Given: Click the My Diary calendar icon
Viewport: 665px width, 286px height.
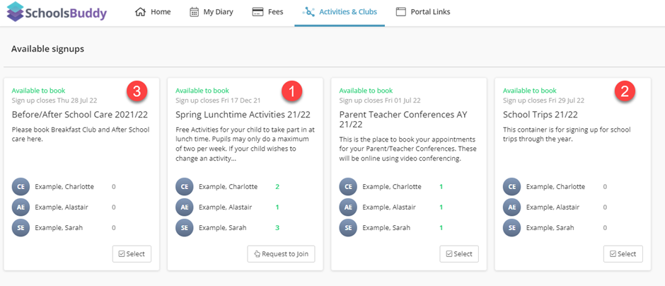Looking at the screenshot, I should pyautogui.click(x=194, y=12).
